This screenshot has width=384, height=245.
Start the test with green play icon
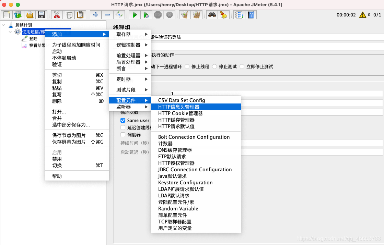(x=135, y=15)
